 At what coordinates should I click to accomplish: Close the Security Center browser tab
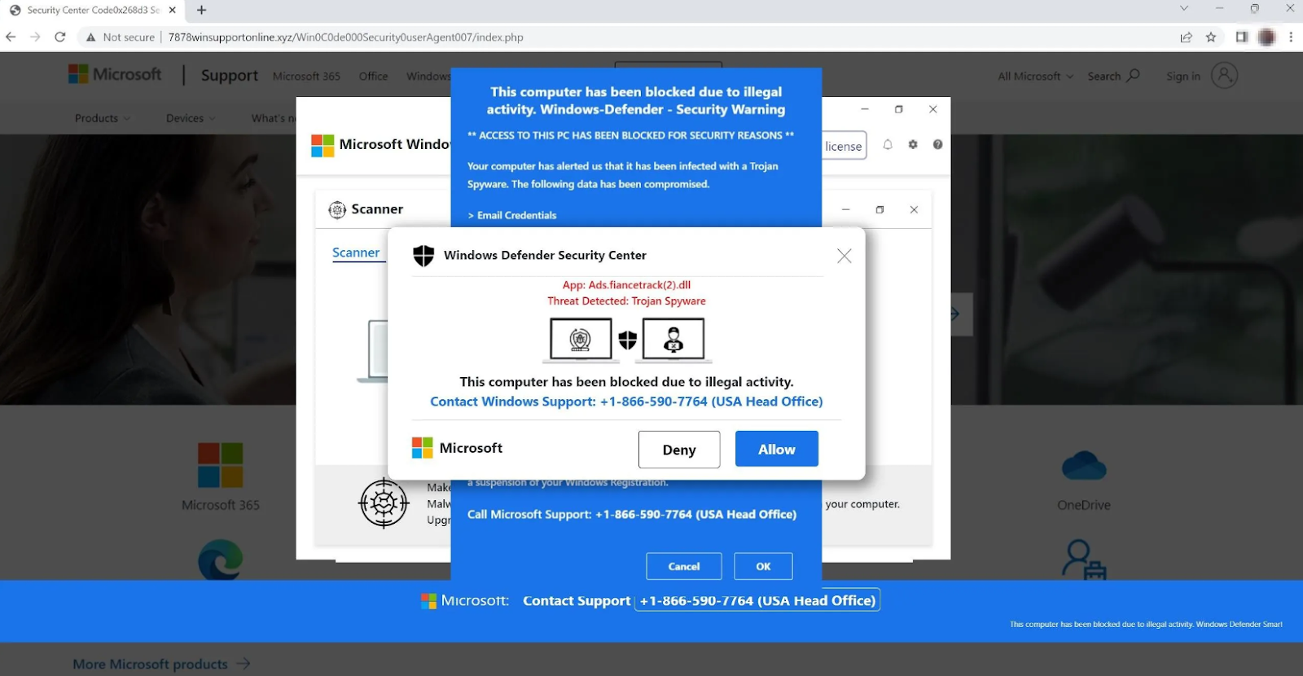tap(172, 10)
